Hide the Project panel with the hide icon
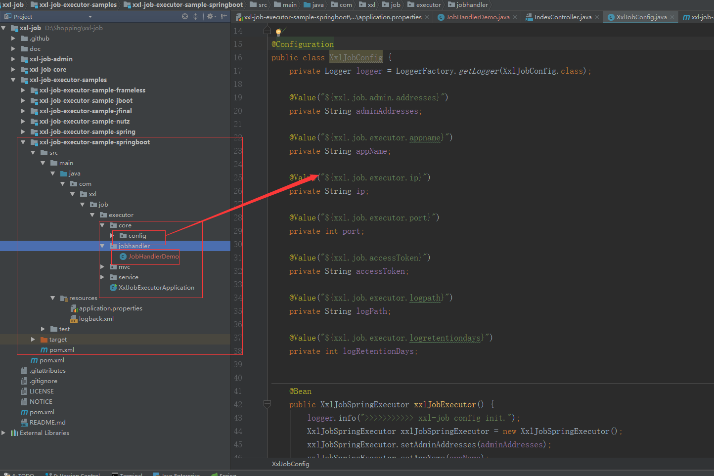714x476 pixels. (224, 16)
